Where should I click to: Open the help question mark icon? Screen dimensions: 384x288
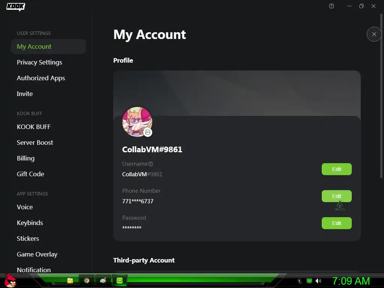tap(331, 6)
